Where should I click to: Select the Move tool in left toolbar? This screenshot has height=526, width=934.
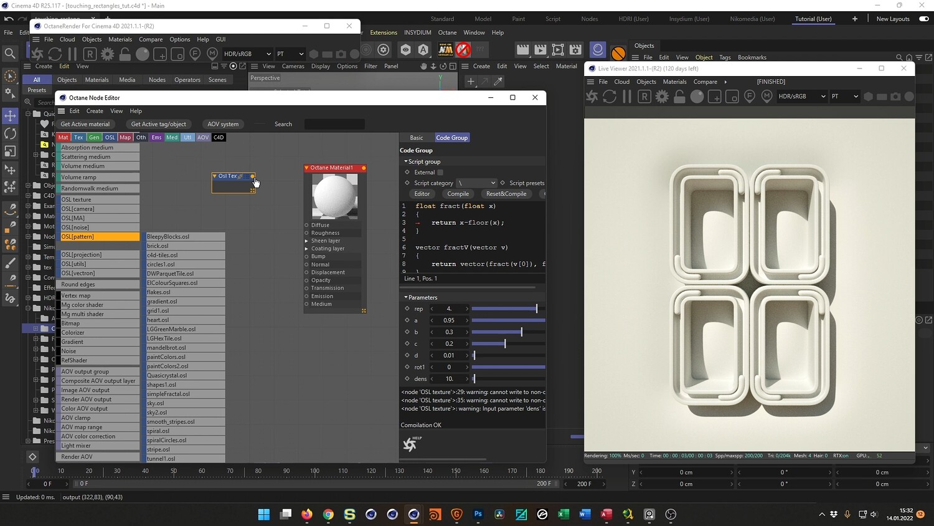[x=10, y=116]
